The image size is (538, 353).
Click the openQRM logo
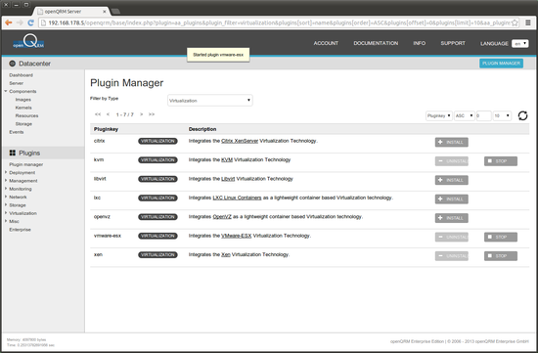(28, 42)
